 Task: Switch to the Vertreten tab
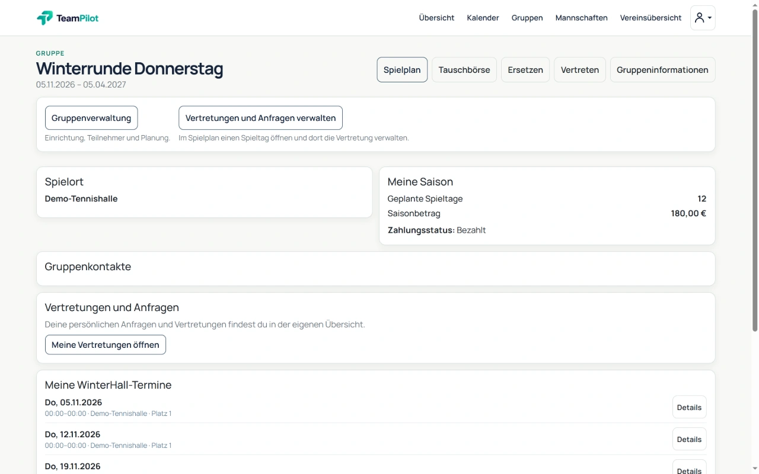(x=580, y=70)
